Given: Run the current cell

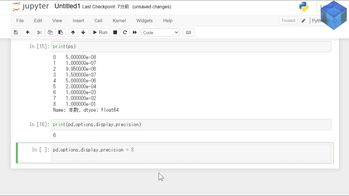Looking at the screenshot, I should point(100,32).
